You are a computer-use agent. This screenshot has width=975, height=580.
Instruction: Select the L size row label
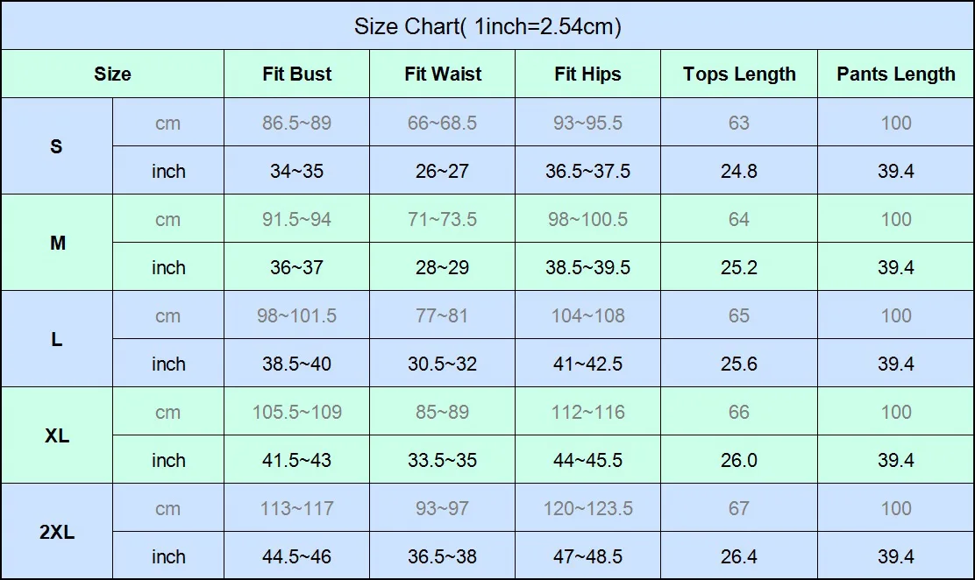57,339
